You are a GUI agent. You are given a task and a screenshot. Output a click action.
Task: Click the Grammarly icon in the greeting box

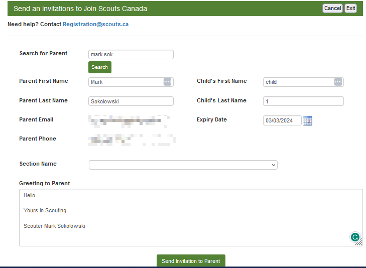355,237
